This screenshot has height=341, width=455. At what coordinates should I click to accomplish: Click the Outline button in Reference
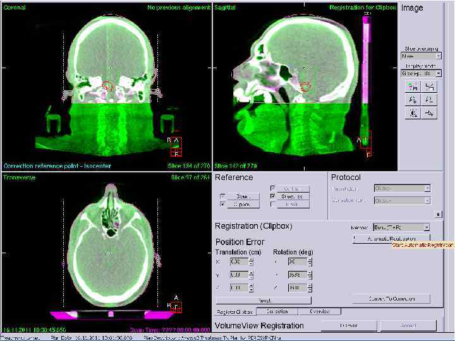(x=293, y=188)
